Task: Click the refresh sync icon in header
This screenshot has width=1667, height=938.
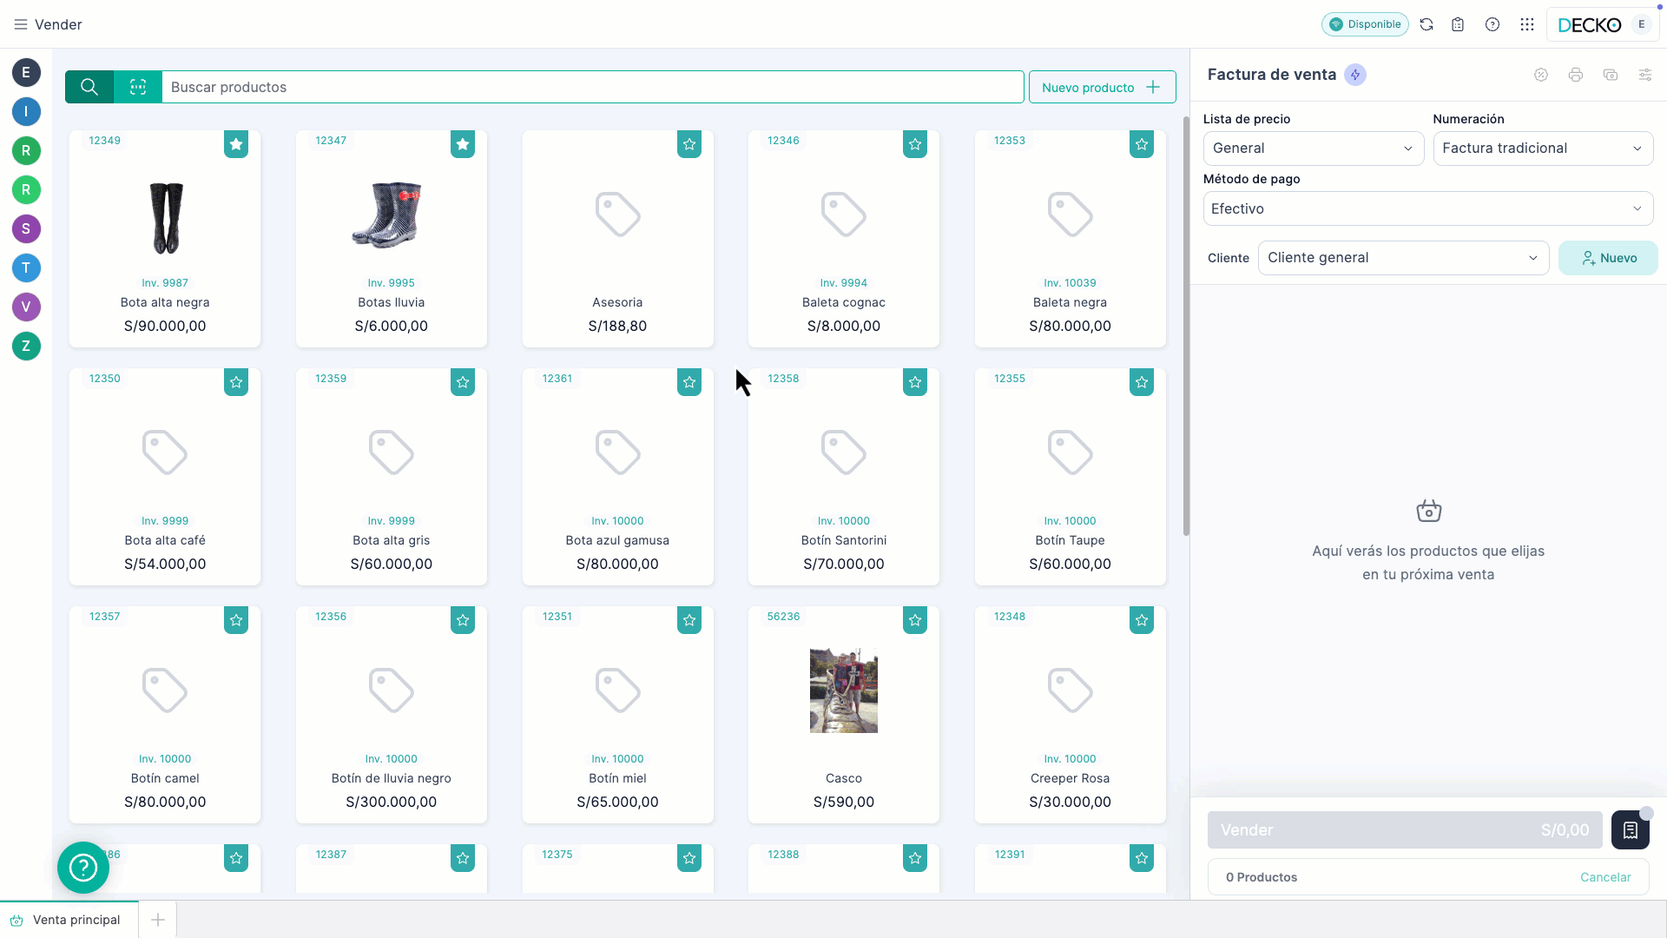Action: click(x=1427, y=24)
